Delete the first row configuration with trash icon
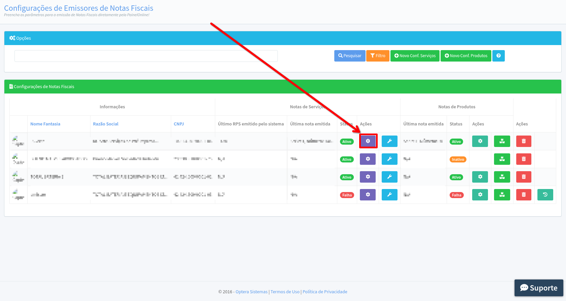 point(523,141)
